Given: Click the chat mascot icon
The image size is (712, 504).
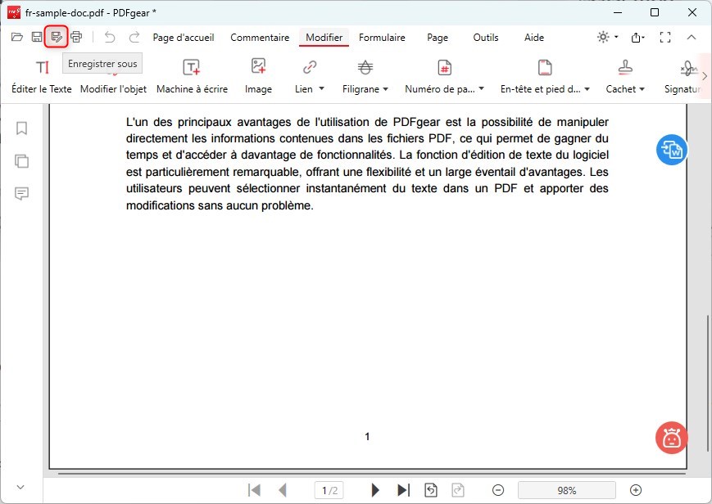Looking at the screenshot, I should tap(671, 438).
